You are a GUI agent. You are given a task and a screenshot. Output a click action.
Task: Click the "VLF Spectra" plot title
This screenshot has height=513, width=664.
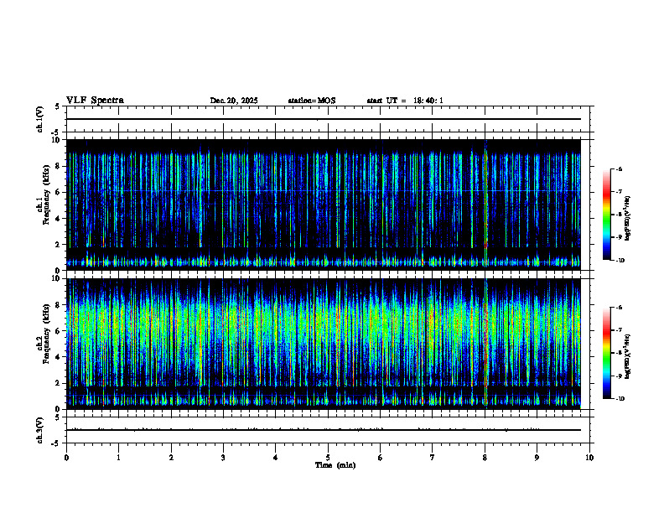pyautogui.click(x=95, y=101)
